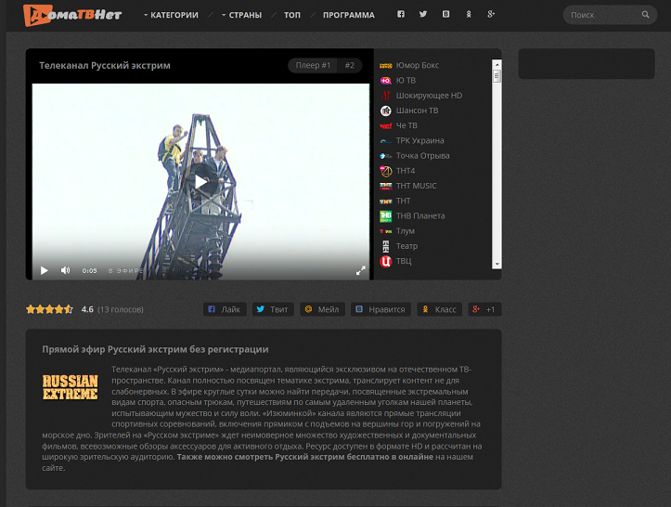671x507 pixels.
Task: Click the Russian Extreme logo image
Action: [71, 387]
